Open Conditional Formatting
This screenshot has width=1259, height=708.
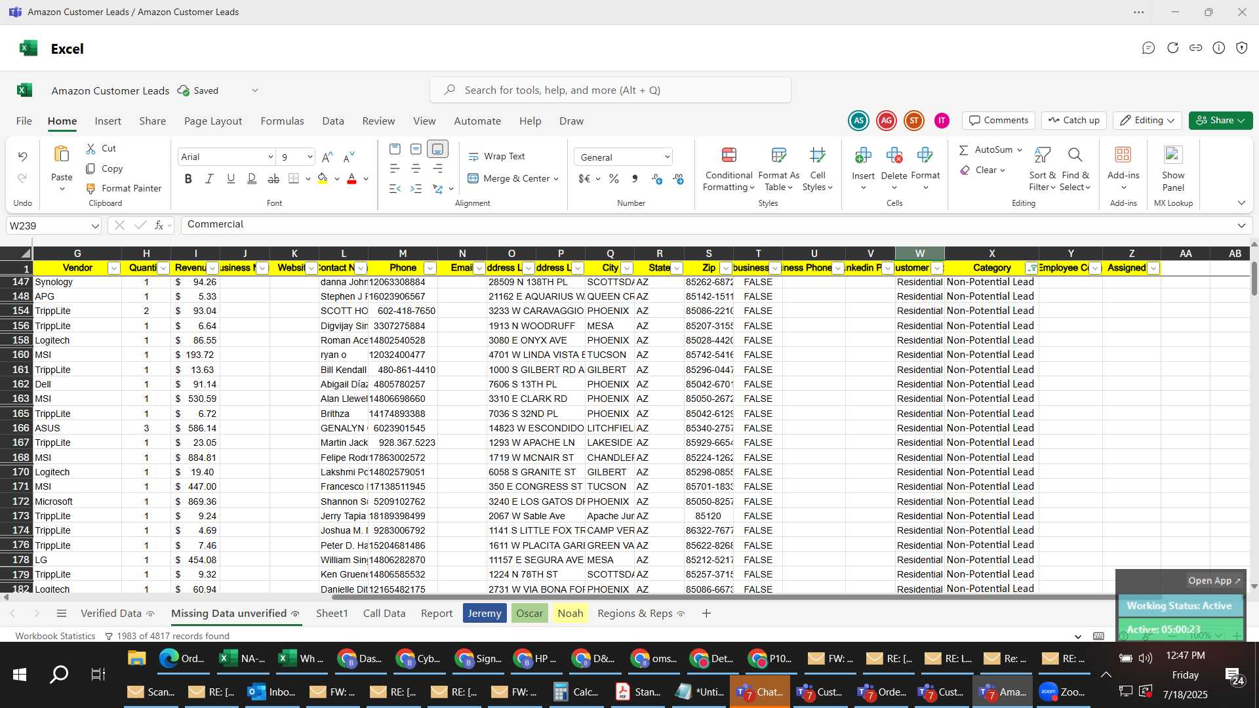click(x=729, y=169)
